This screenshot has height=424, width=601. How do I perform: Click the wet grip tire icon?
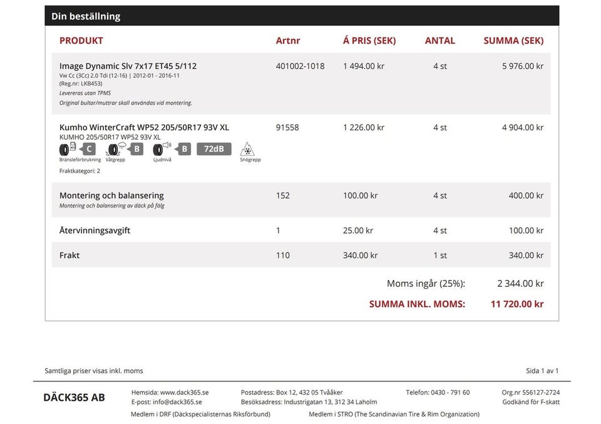click(116, 149)
